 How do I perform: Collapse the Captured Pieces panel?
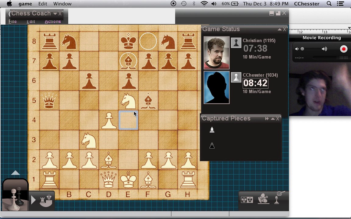point(272,119)
